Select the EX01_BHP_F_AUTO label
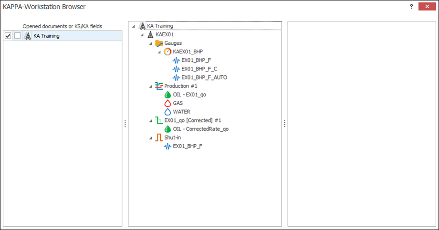439x230 pixels. coord(204,78)
